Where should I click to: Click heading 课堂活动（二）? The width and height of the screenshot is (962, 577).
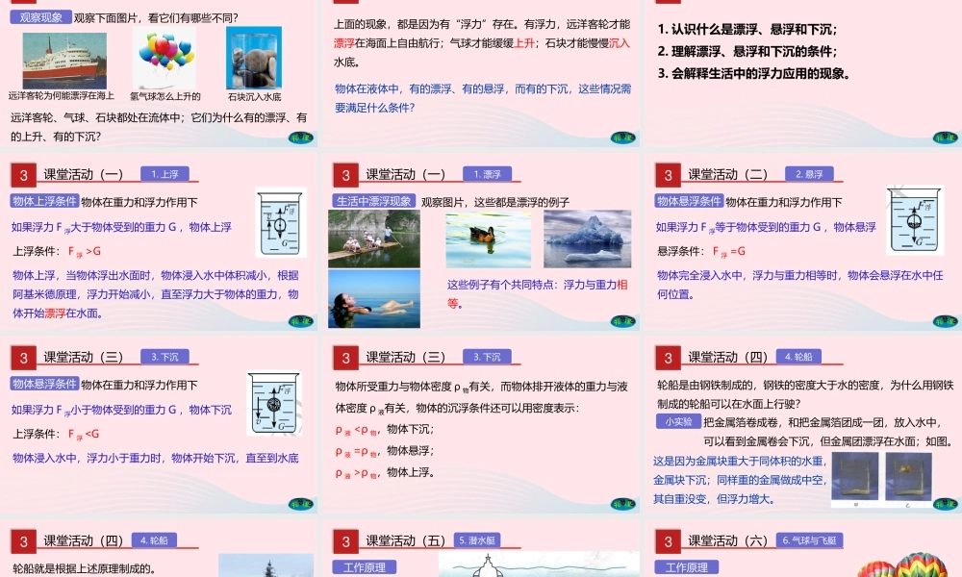727,175
